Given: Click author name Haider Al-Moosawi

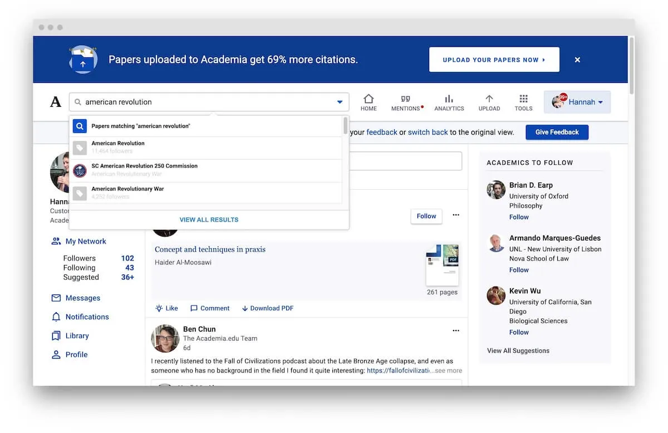Looking at the screenshot, I should (x=183, y=263).
